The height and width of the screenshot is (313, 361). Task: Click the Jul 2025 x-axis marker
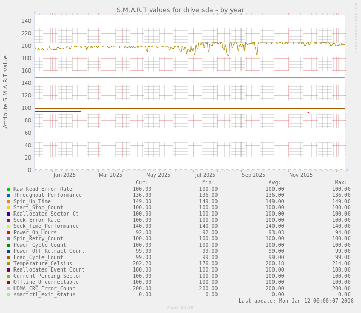tap(205, 175)
